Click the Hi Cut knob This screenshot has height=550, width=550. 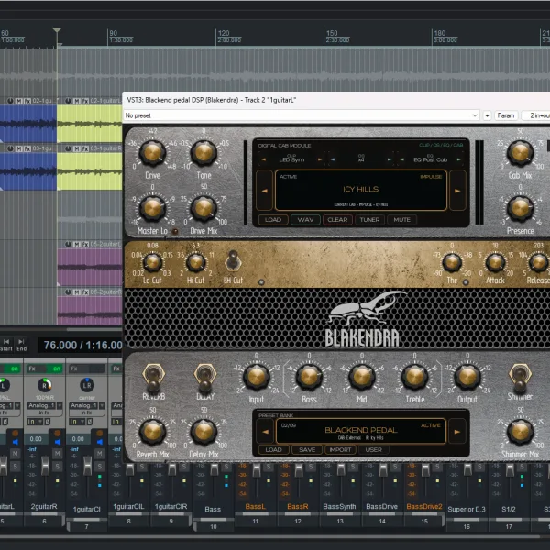point(196,262)
